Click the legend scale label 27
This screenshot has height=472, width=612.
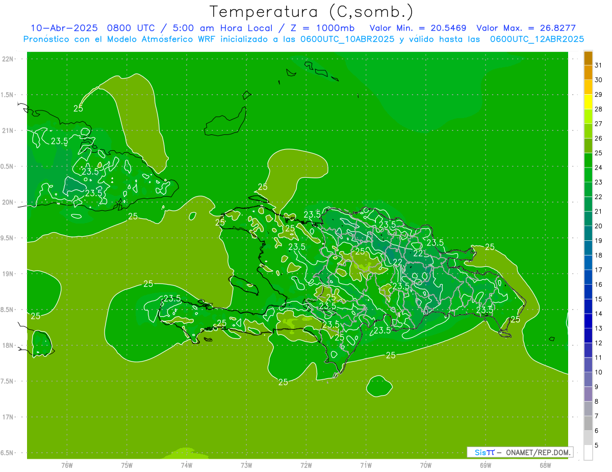click(598, 124)
